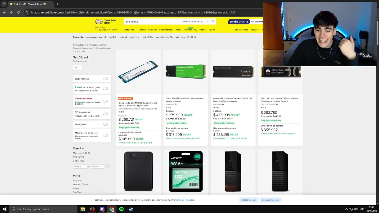Toggle the Llega mañana filter
Viewport: 379px width, 213px height.
coord(105,79)
